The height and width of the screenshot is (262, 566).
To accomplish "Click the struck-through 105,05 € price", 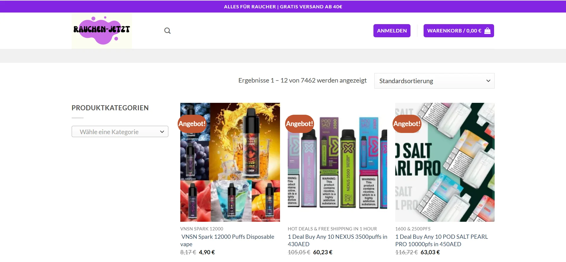I will (x=299, y=252).
